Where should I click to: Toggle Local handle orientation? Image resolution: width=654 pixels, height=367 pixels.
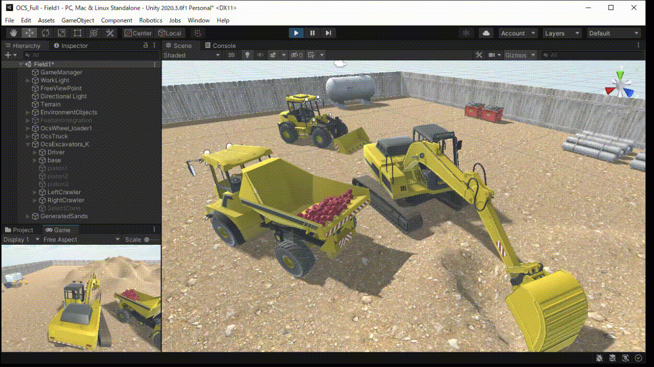click(170, 33)
